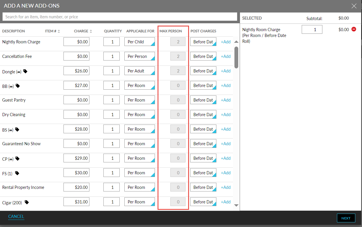
Task: Click the tag icon beside CP
Action: (18, 158)
